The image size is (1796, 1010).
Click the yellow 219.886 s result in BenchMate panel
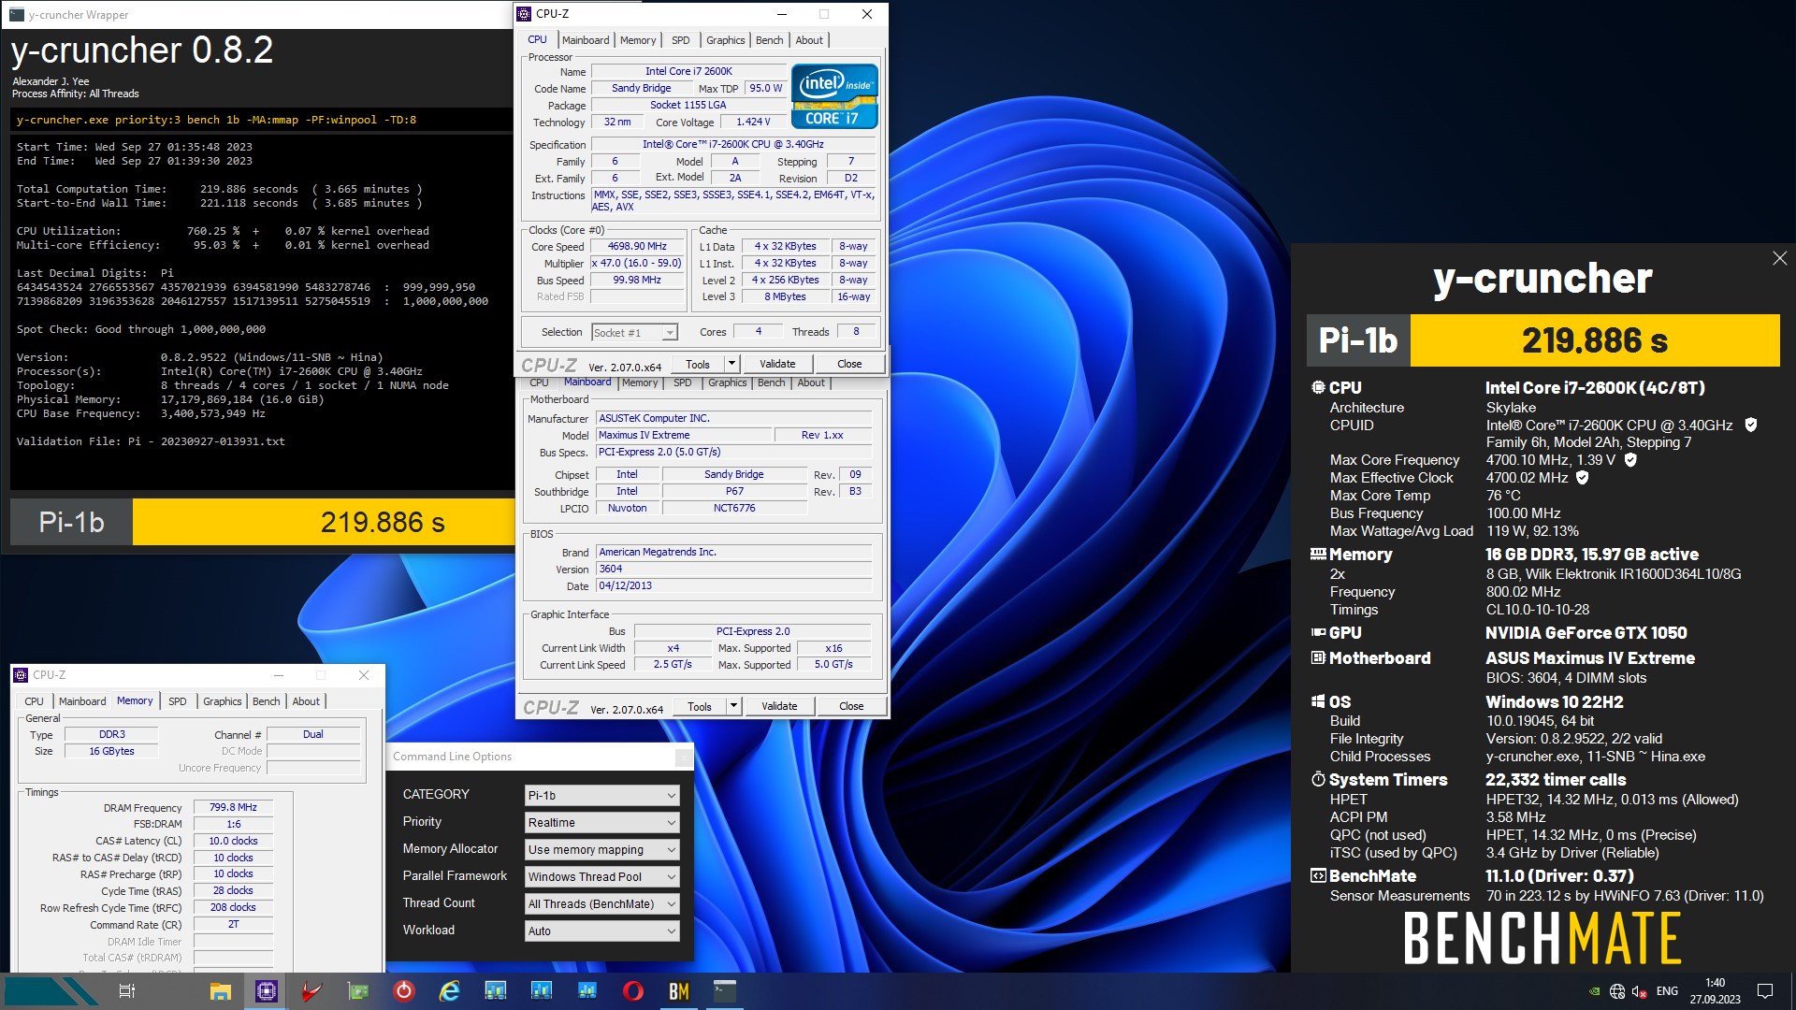[x=1594, y=340]
